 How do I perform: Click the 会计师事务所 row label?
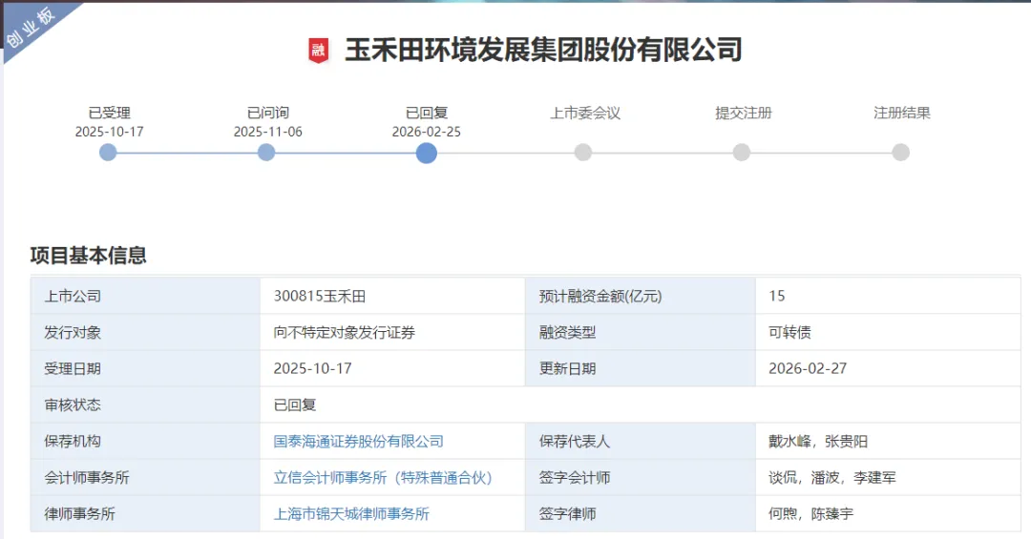pyautogui.click(x=87, y=478)
